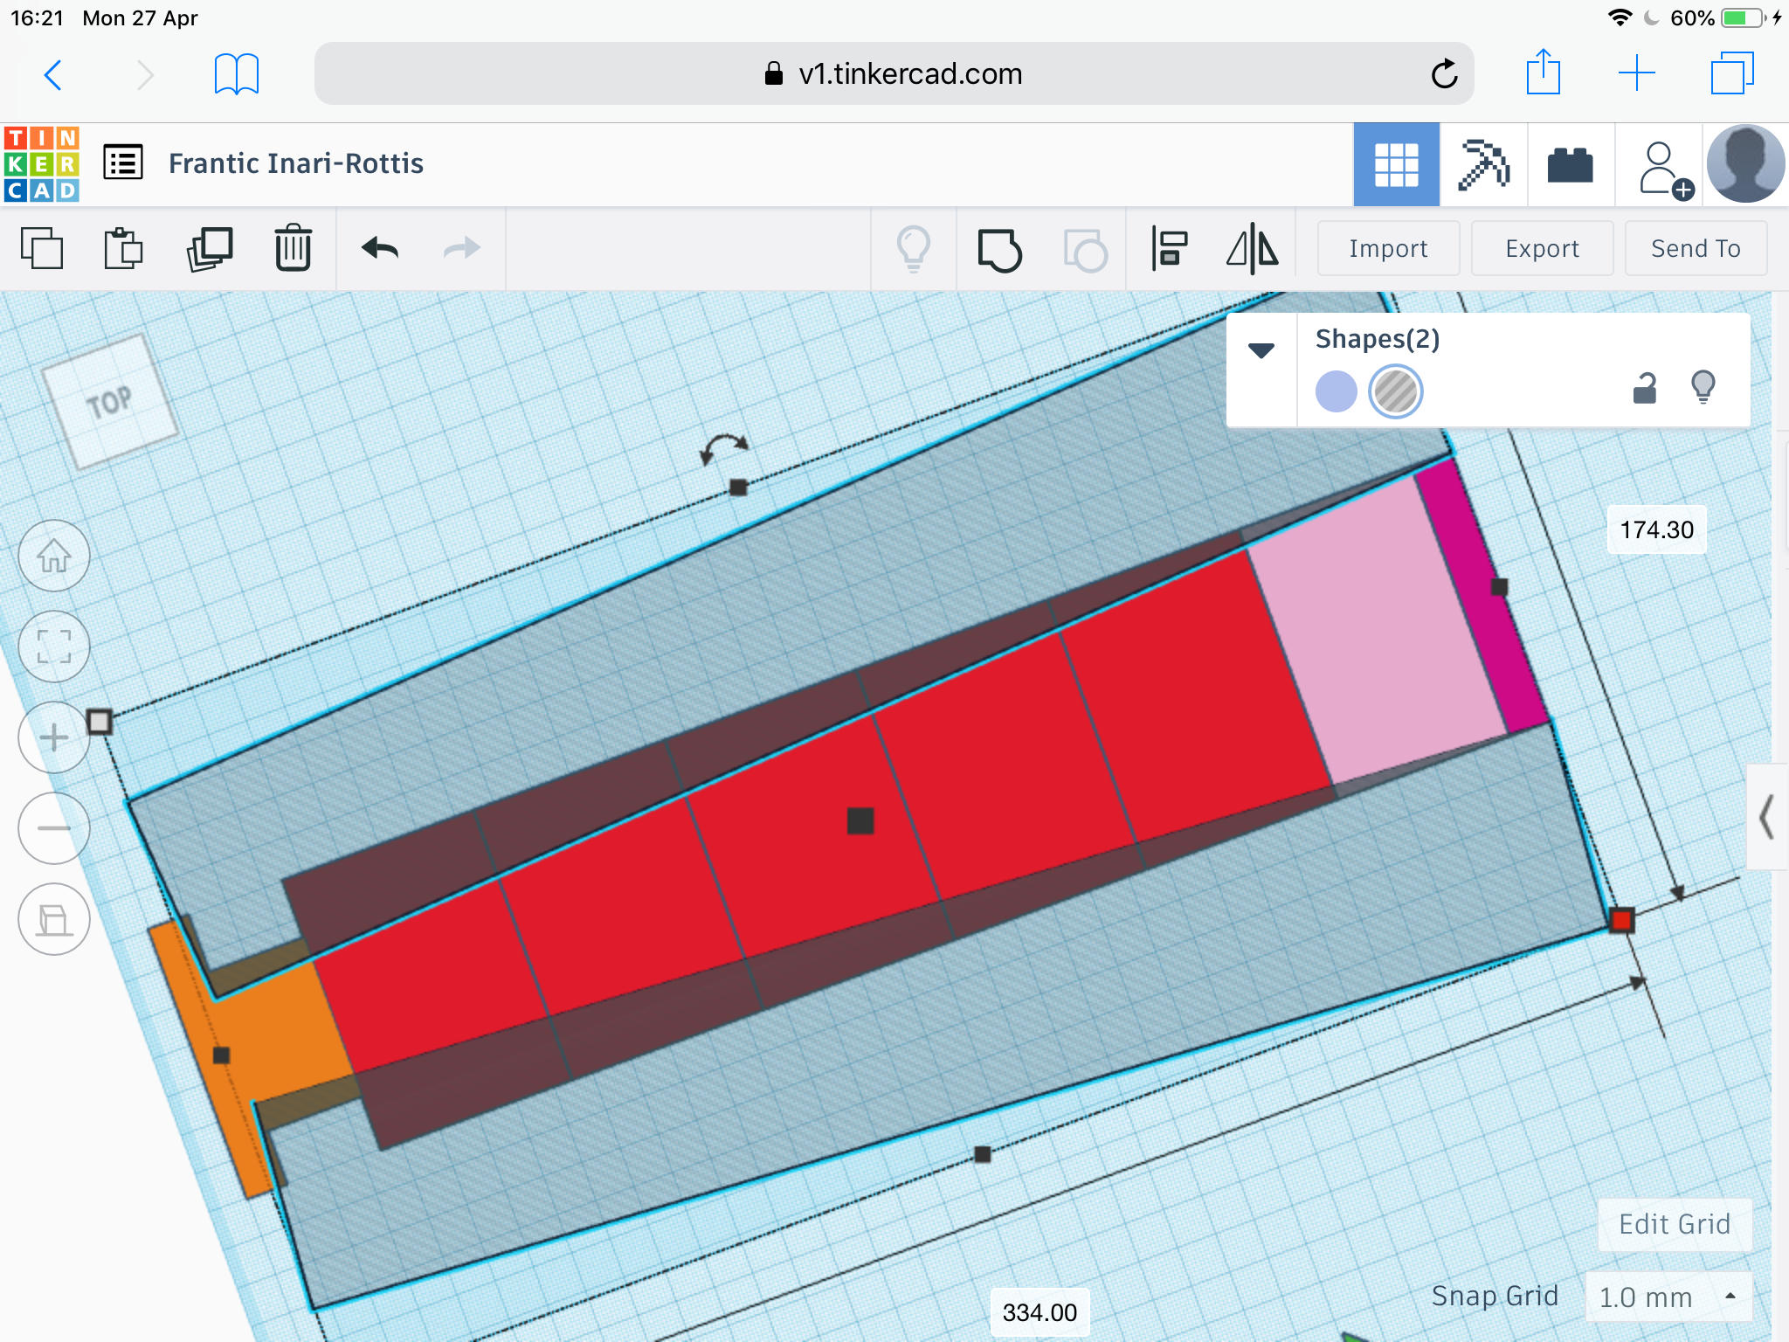Click the Edit Grid button
Viewport: 1789px width, 1342px height.
[1675, 1224]
